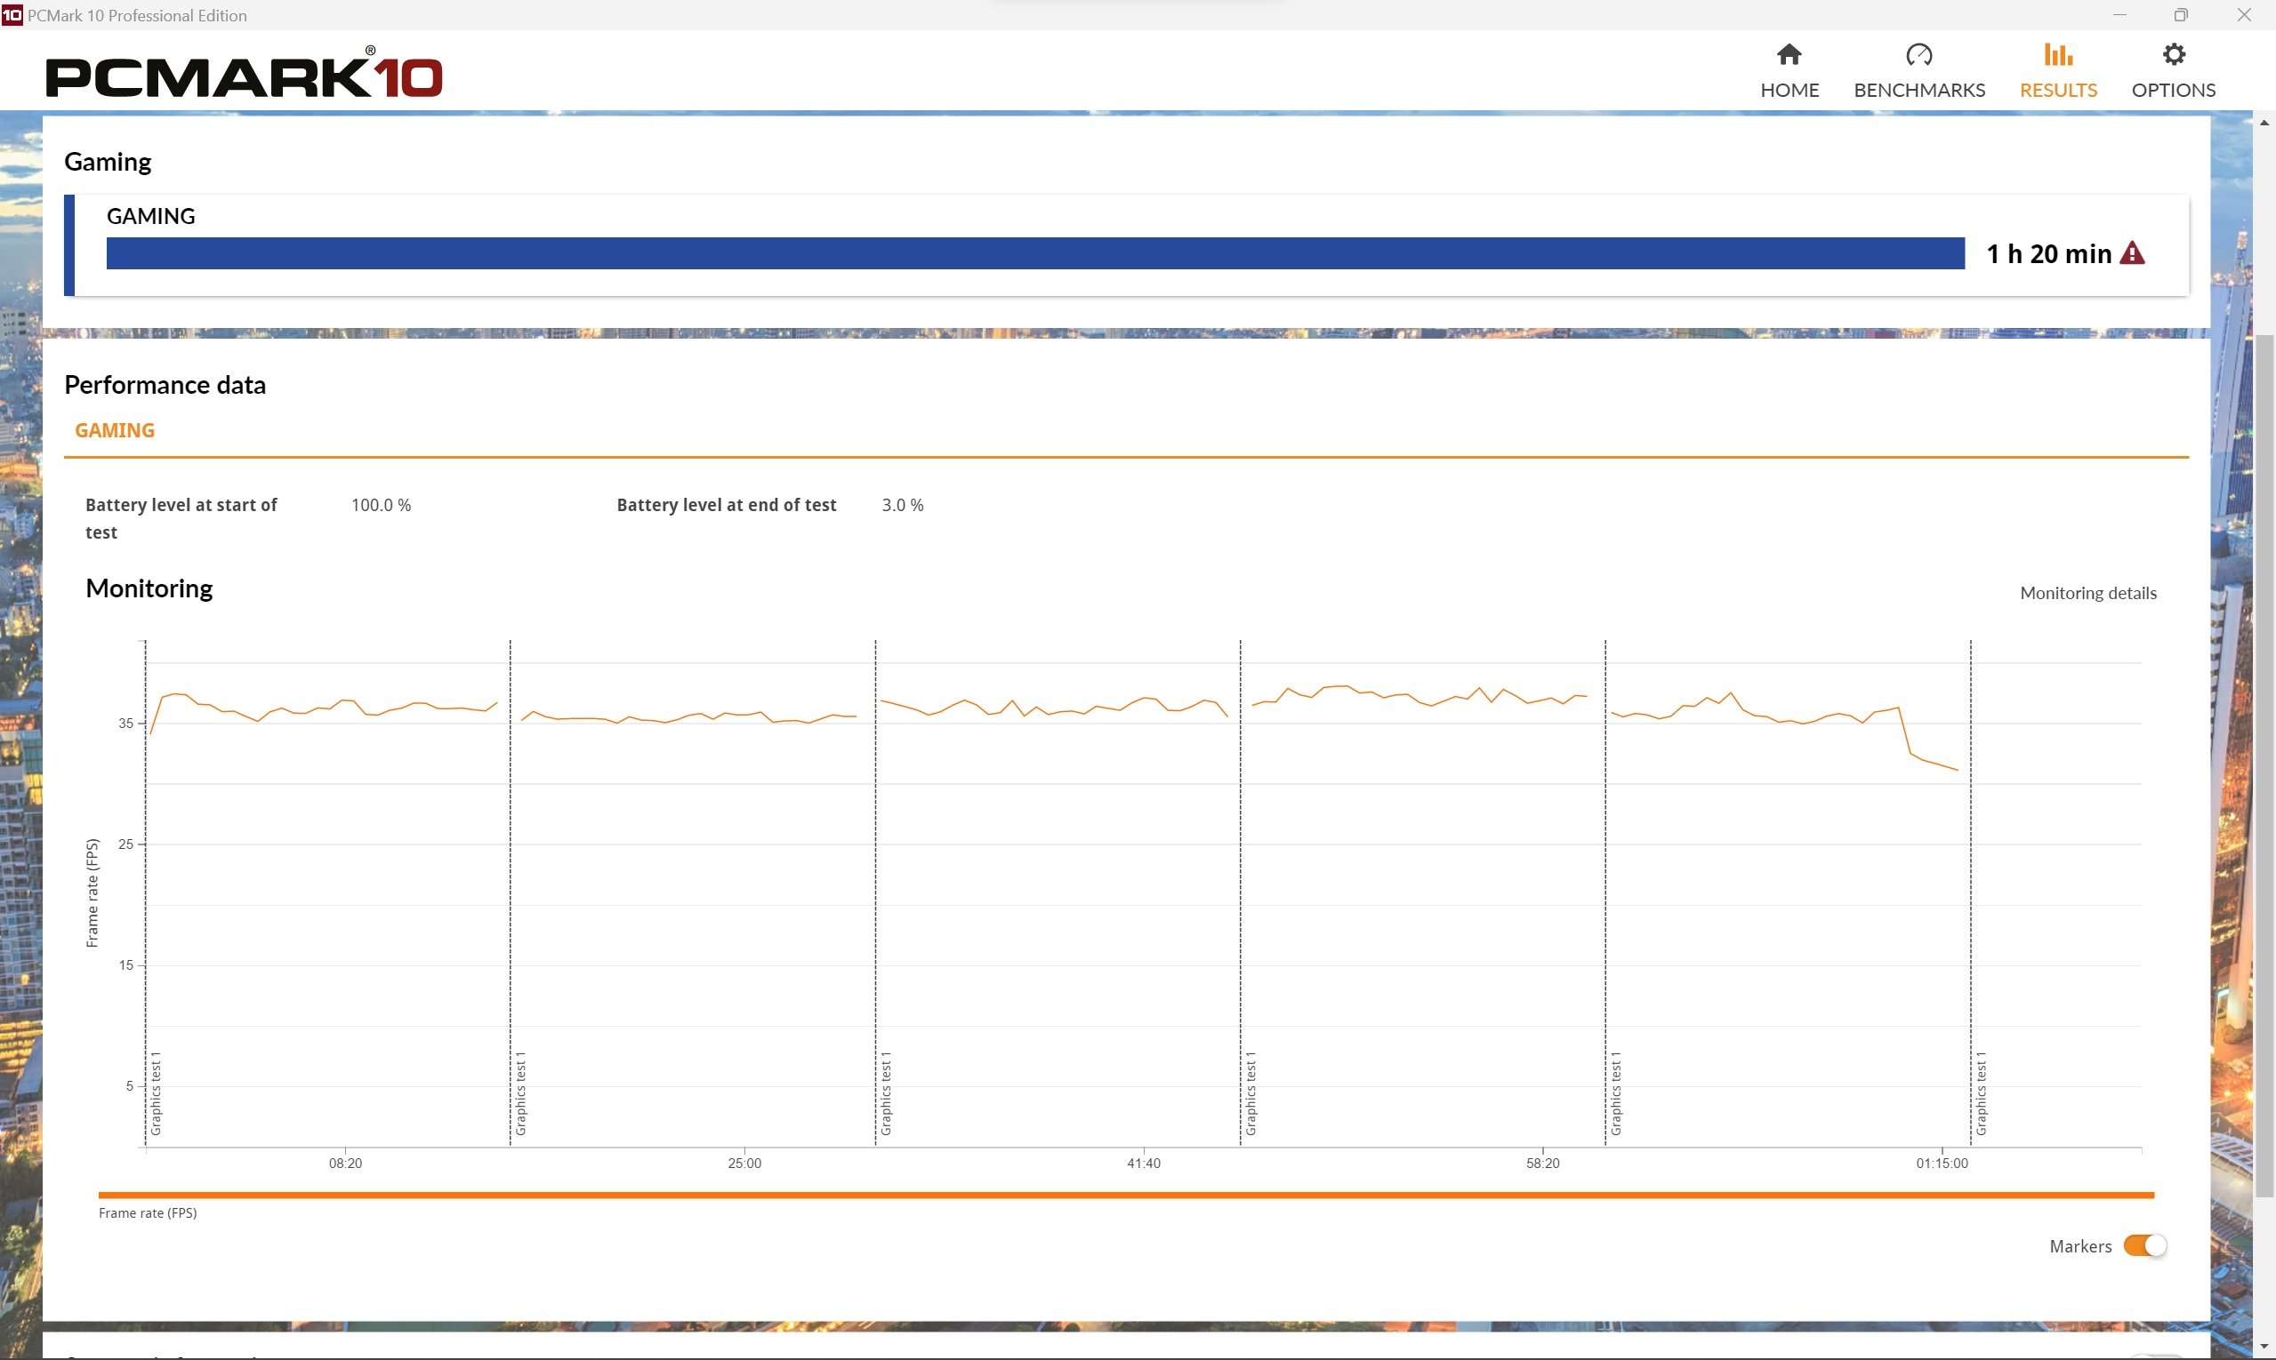Click the red warning triangle icon
2276x1360 pixels.
pos(2132,253)
